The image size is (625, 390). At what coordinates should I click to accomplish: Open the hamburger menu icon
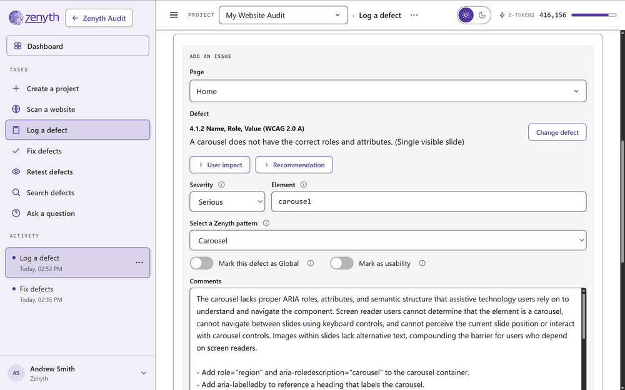pyautogui.click(x=174, y=15)
